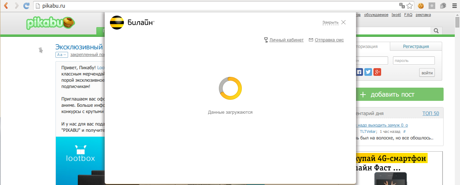Click the Aa– font size toggle
This screenshot has height=185, width=460.
[61, 55]
